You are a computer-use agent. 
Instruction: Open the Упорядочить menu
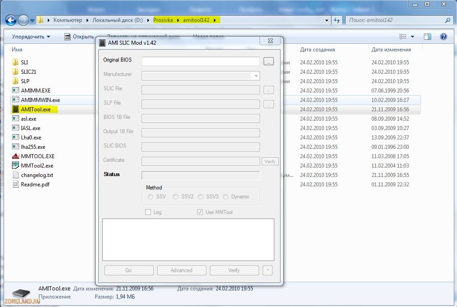click(31, 37)
